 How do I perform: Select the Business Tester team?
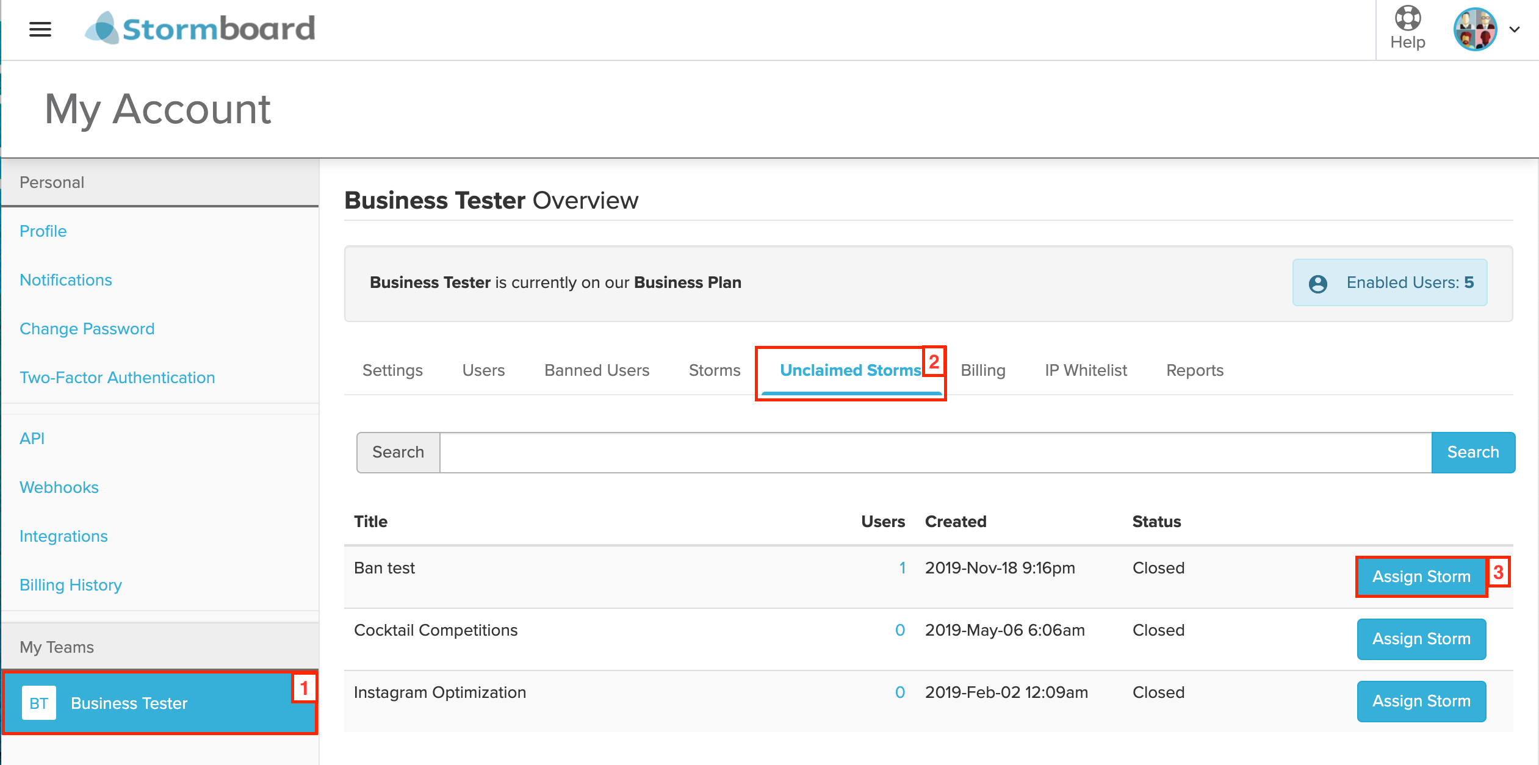(160, 703)
